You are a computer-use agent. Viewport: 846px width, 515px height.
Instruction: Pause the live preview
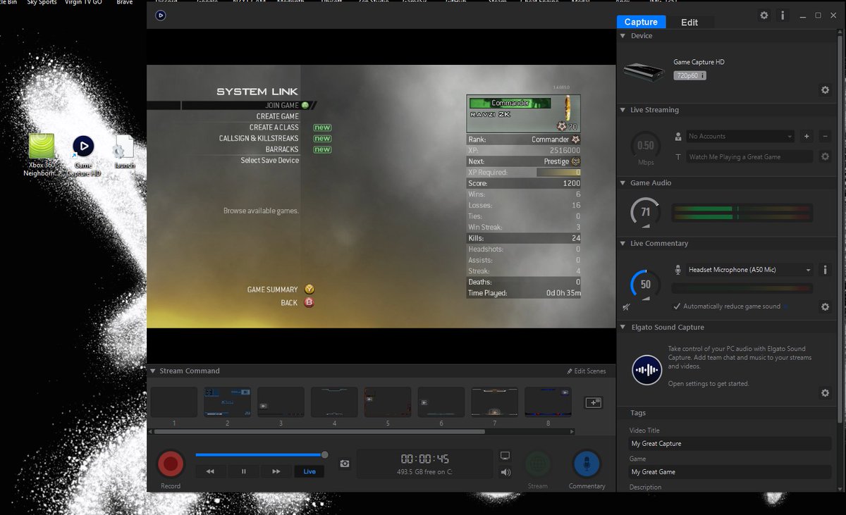click(x=243, y=471)
